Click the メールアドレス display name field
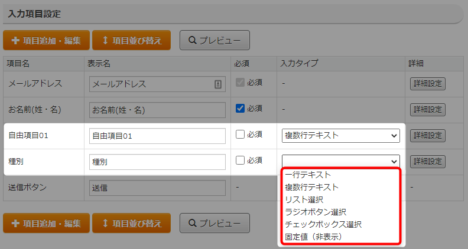The width and height of the screenshot is (468, 249). (157, 84)
